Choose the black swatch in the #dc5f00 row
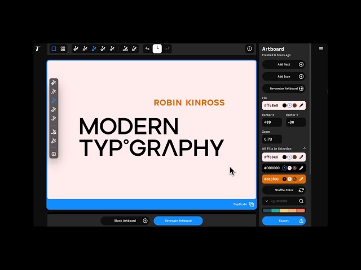The height and width of the screenshot is (270, 361). (x=284, y=179)
